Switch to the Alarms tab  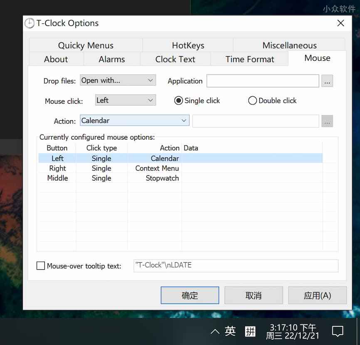pos(111,59)
